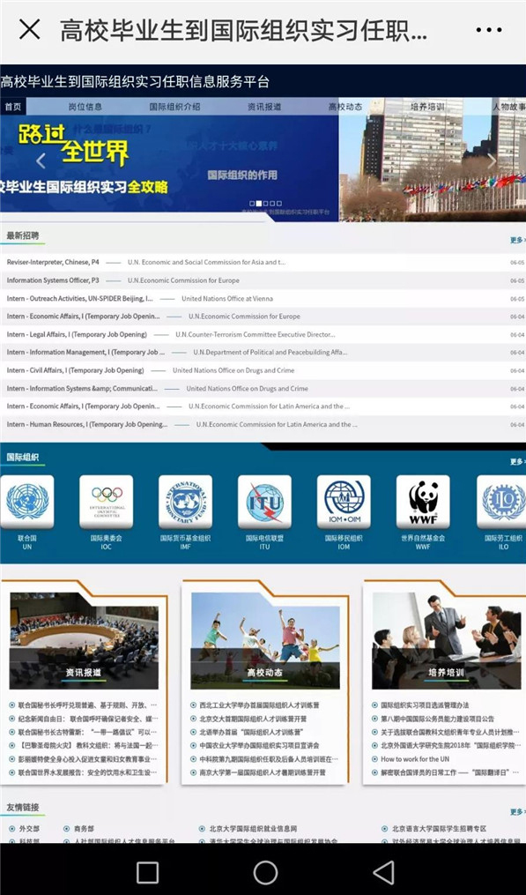Open the IMF organization logo
Image resolution: width=526 pixels, height=895 pixels.
(x=185, y=502)
